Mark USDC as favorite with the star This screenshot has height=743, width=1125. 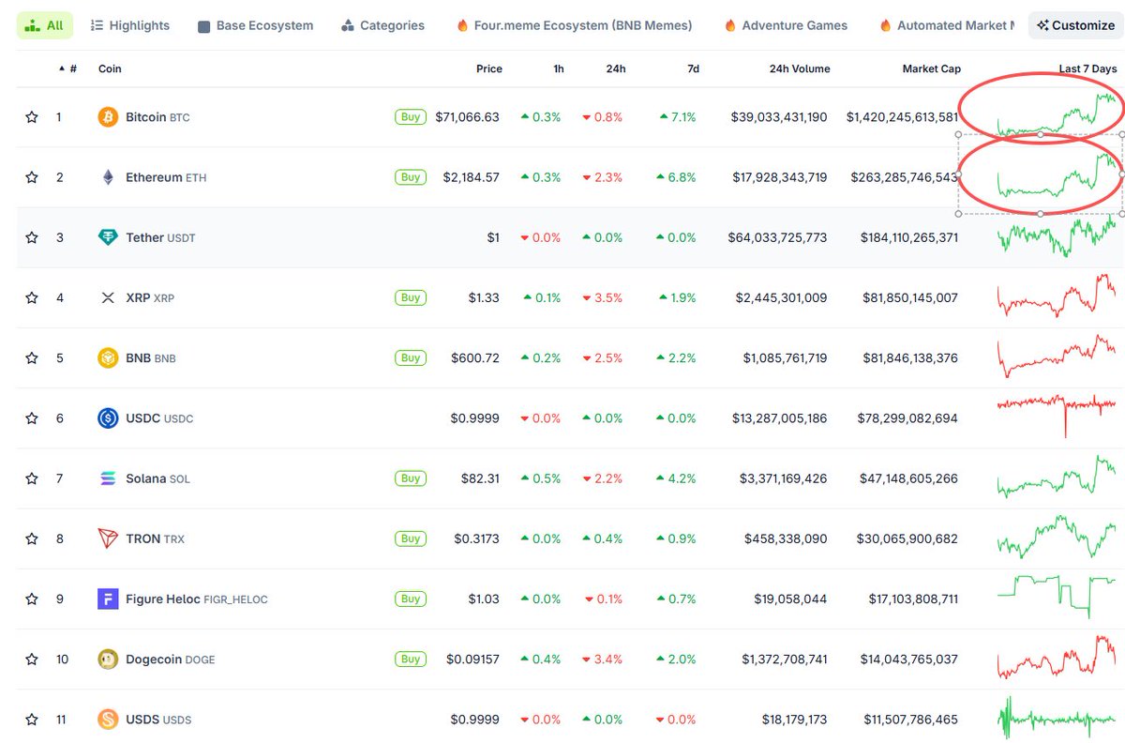click(32, 418)
